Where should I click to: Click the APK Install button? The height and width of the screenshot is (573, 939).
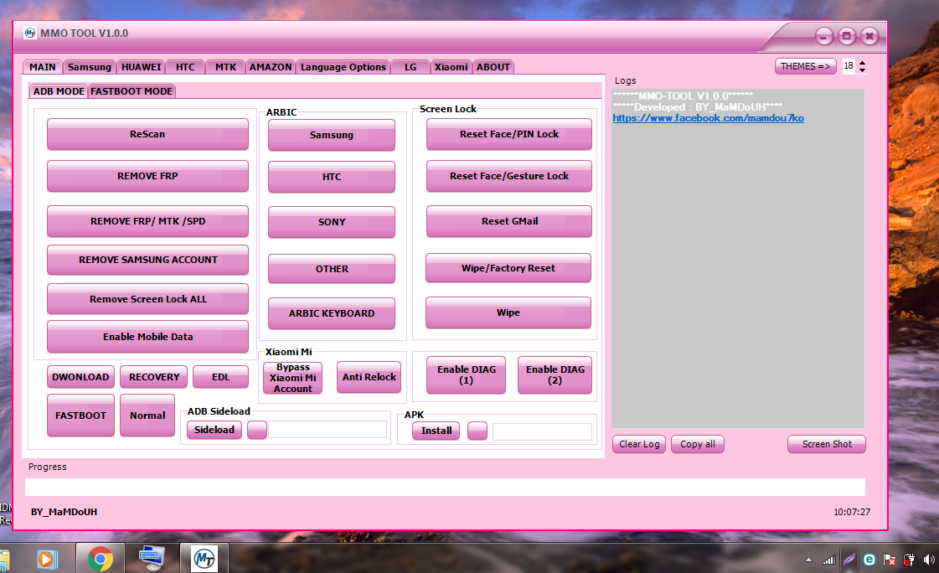point(436,431)
